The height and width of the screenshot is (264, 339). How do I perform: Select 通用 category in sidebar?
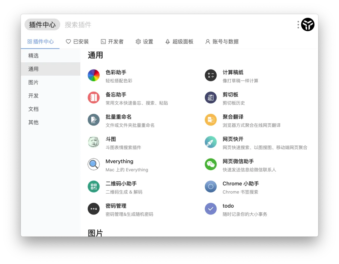[51, 69]
